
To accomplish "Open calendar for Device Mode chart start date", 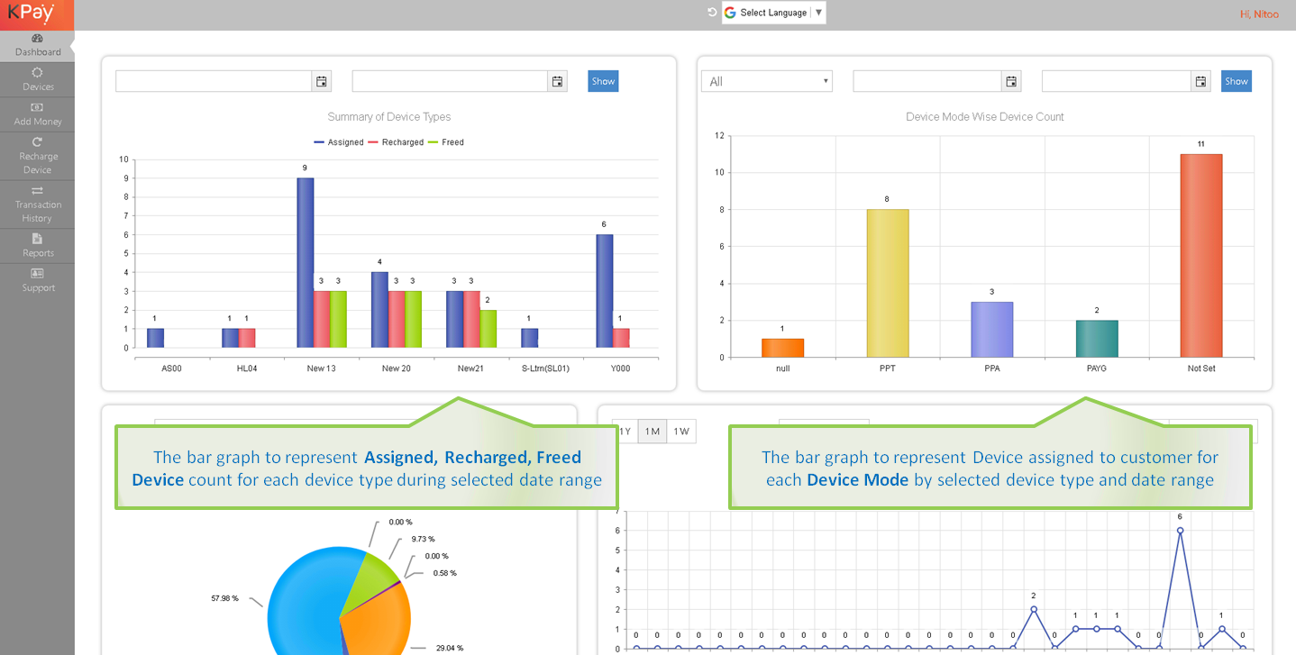I will click(x=1012, y=81).
